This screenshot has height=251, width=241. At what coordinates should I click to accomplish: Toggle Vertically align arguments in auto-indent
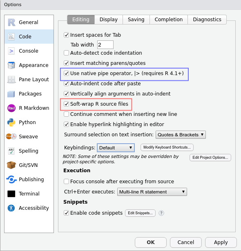66,93
